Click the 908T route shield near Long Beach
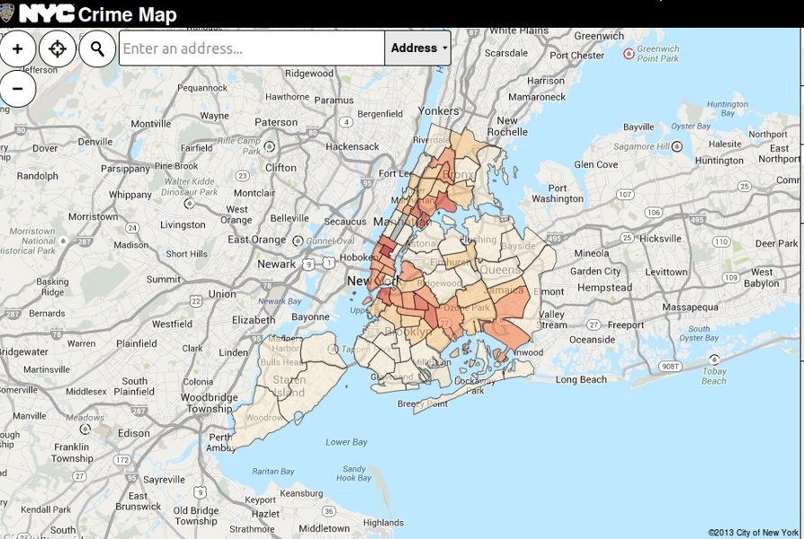The height and width of the screenshot is (539, 804). 669,367
